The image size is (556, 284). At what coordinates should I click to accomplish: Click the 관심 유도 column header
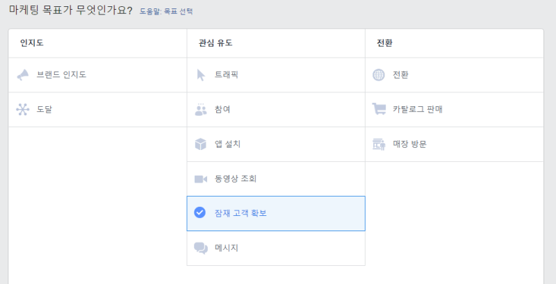point(215,43)
